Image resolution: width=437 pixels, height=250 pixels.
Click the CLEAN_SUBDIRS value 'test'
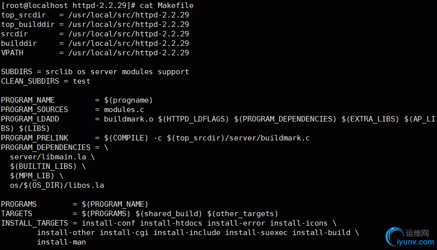(x=82, y=81)
